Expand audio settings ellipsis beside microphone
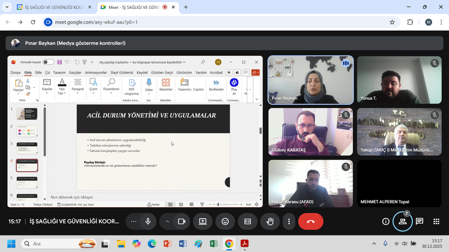 pyautogui.click(x=134, y=221)
